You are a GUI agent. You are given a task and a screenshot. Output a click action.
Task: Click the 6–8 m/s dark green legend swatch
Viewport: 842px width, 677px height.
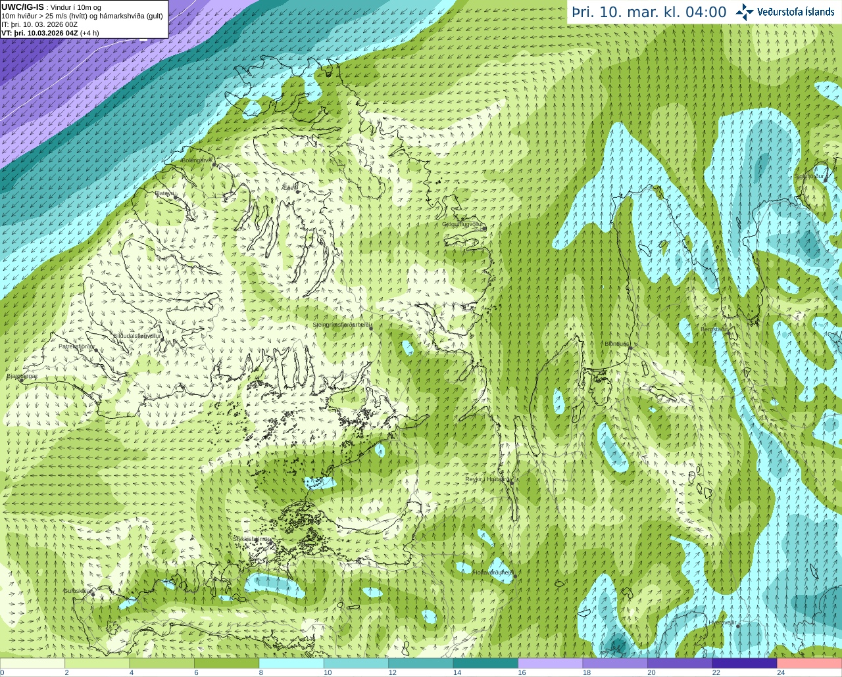coord(227,663)
